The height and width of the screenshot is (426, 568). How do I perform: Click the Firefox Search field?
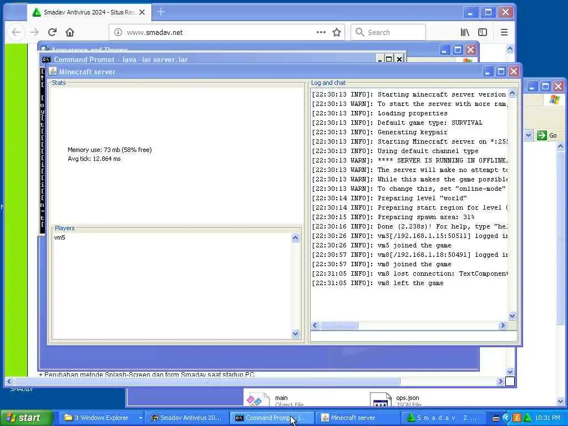tap(388, 32)
